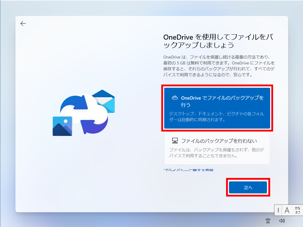Open the accessibility menu icon
The width and height of the screenshot is (303, 227).
[x=268, y=220]
